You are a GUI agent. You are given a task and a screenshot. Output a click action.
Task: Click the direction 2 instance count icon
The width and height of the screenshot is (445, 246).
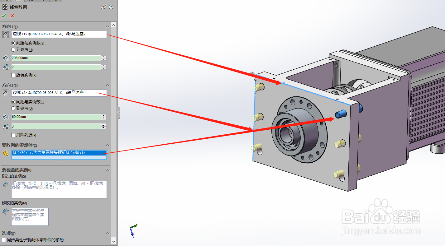point(6,126)
